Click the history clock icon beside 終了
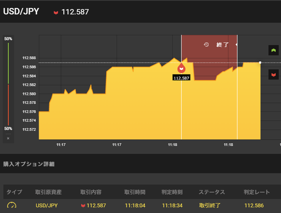This screenshot has width=281, height=213. 206,44
